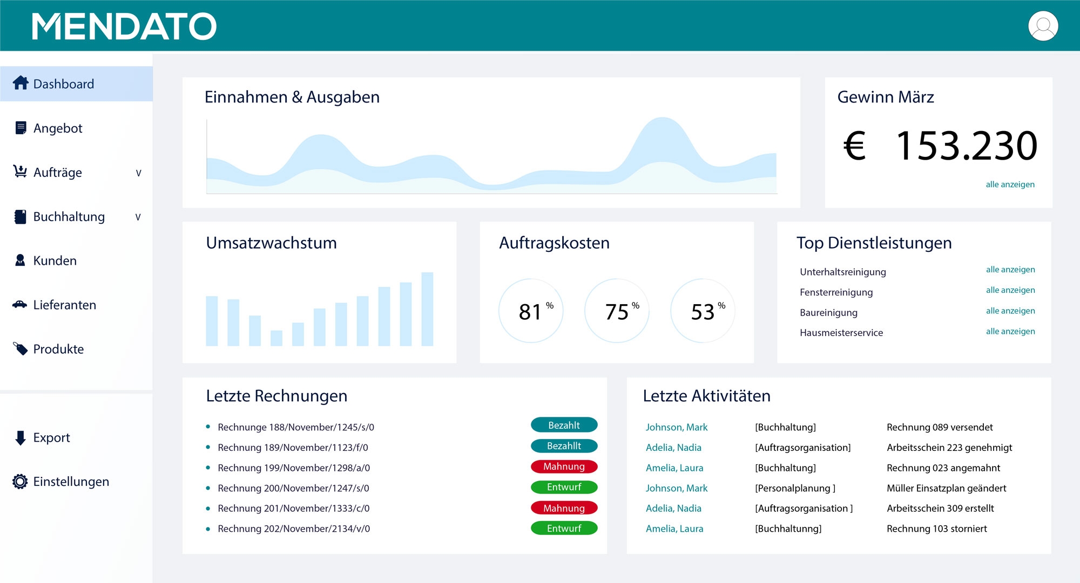
Task: Show all for Fensterreinigung service
Action: coord(1010,290)
